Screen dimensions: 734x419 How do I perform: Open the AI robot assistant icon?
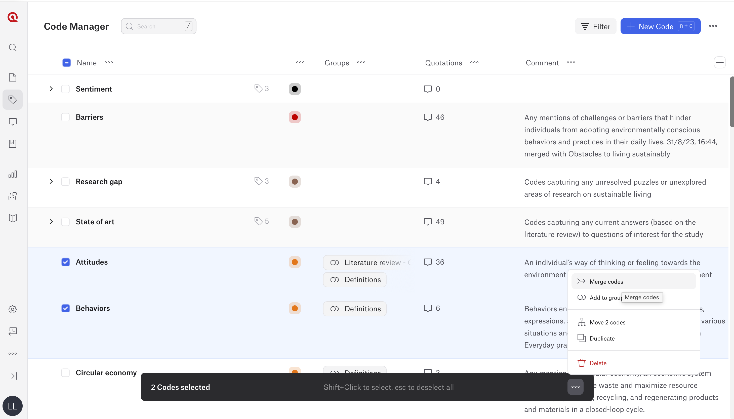(13, 196)
